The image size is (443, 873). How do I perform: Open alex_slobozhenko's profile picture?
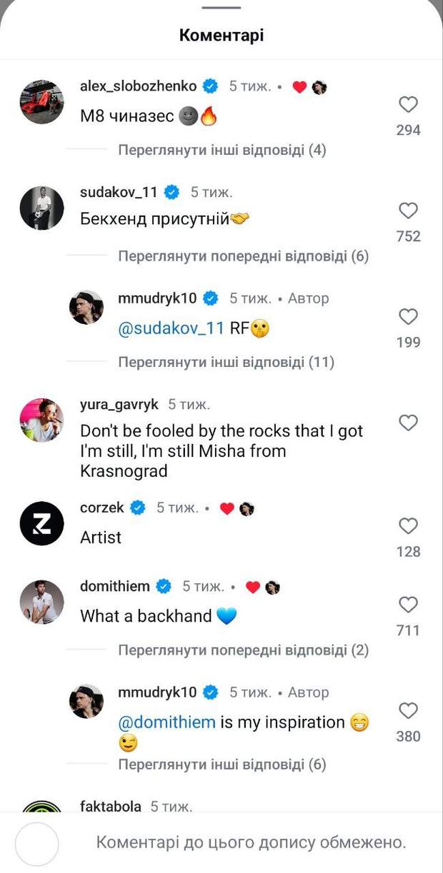[x=41, y=103]
